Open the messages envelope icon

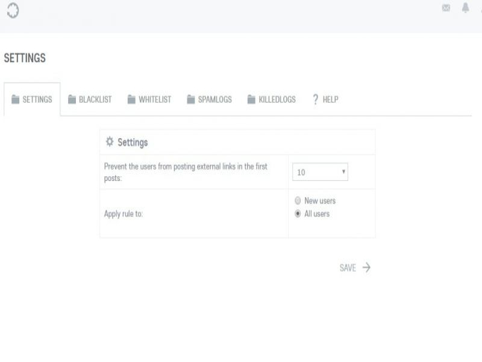tap(446, 8)
